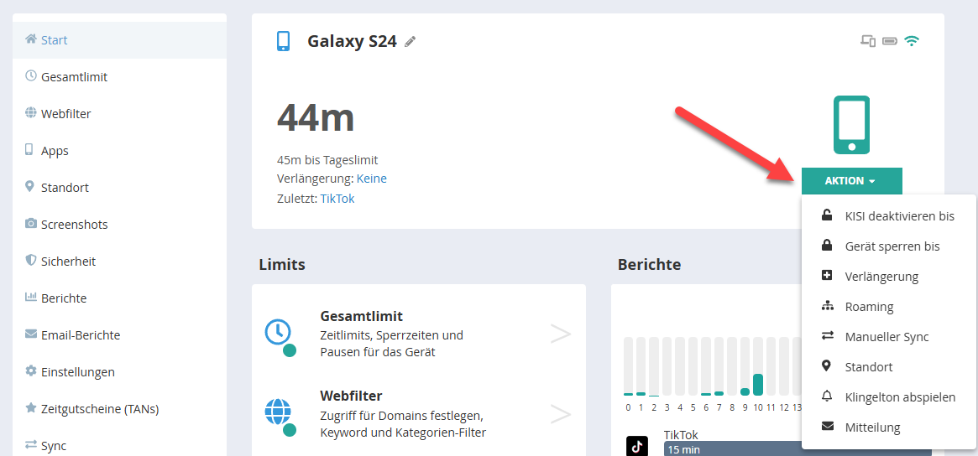Click the large teal smartphone icon

(x=851, y=125)
